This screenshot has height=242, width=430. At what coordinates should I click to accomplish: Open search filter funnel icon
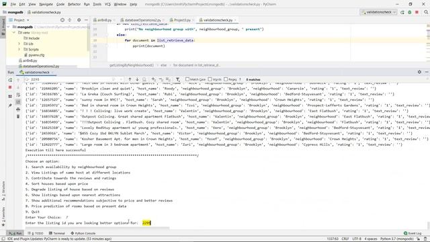pos(177,79)
